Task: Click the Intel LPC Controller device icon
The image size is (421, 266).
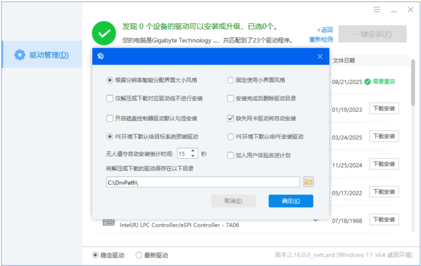Action: coord(109,222)
